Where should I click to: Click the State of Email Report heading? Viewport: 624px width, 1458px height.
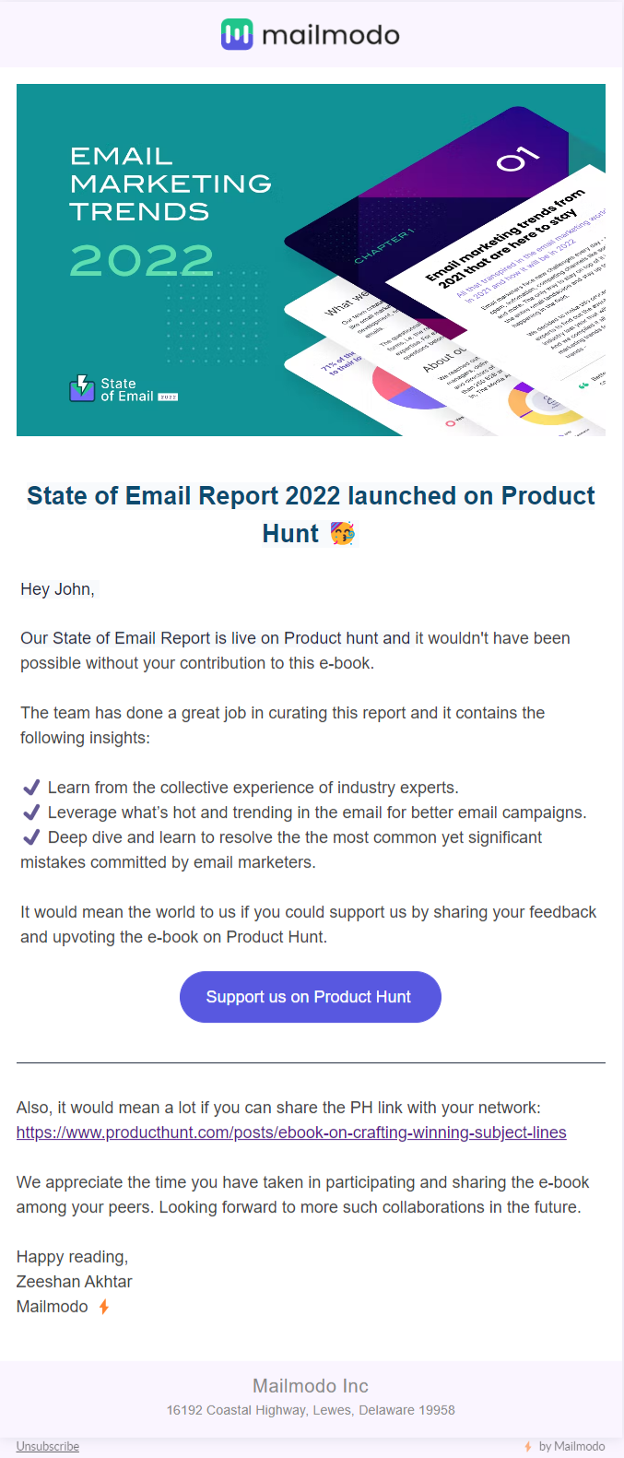[x=311, y=512]
